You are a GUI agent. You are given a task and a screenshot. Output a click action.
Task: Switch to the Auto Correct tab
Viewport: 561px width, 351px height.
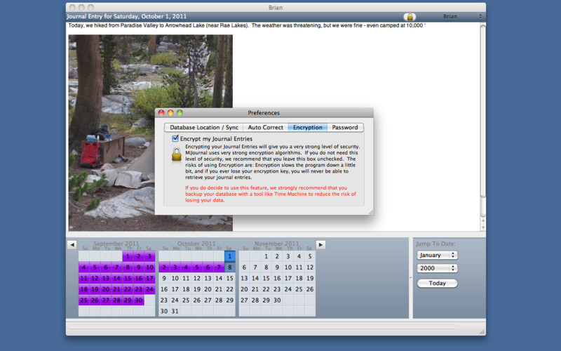click(x=265, y=128)
